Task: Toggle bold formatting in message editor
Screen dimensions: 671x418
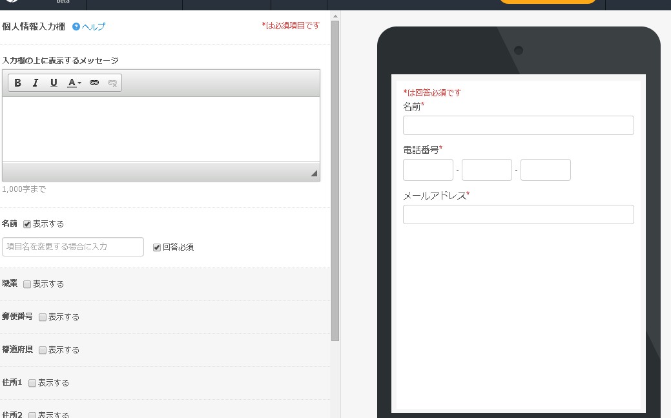Action: [x=17, y=83]
